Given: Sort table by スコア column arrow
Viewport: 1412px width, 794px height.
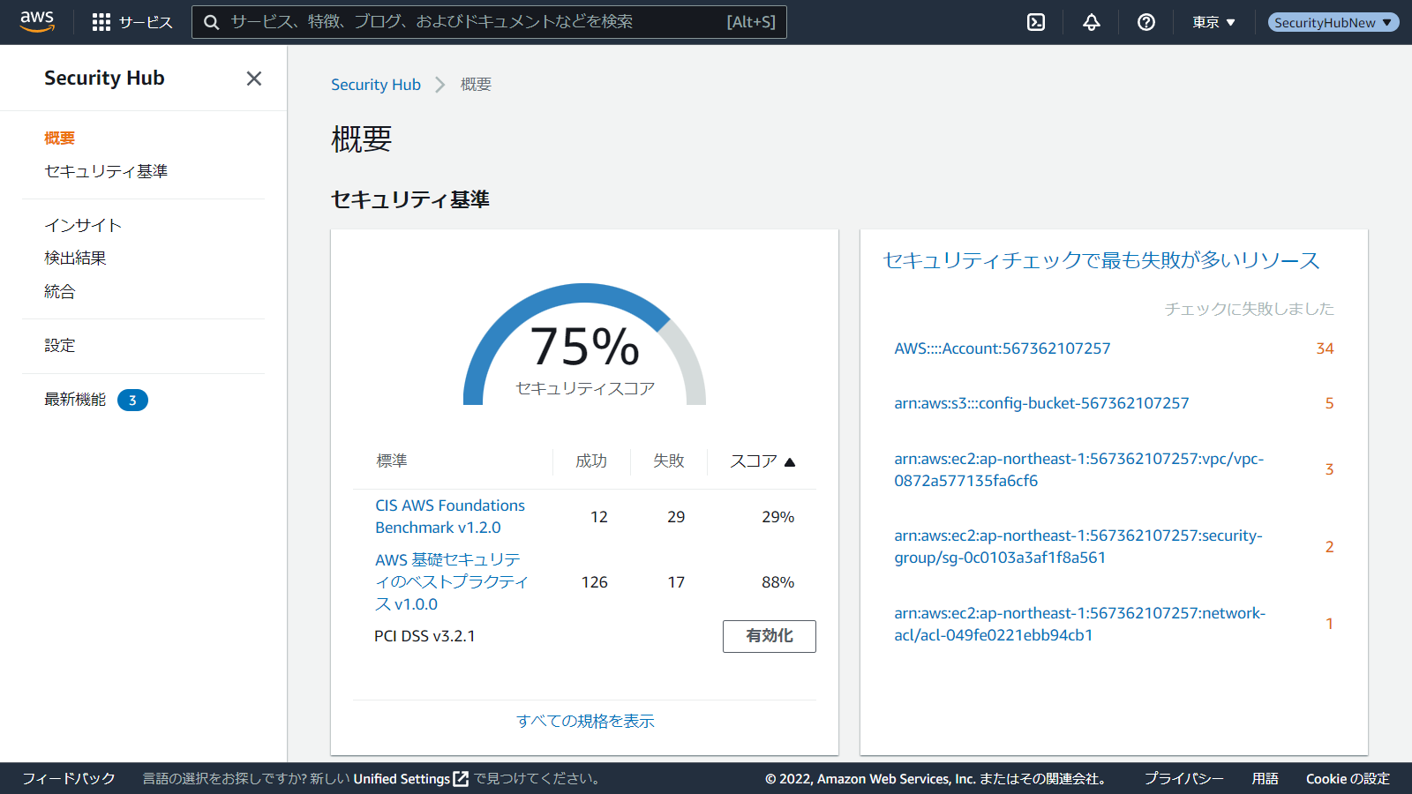Looking at the screenshot, I should point(790,461).
